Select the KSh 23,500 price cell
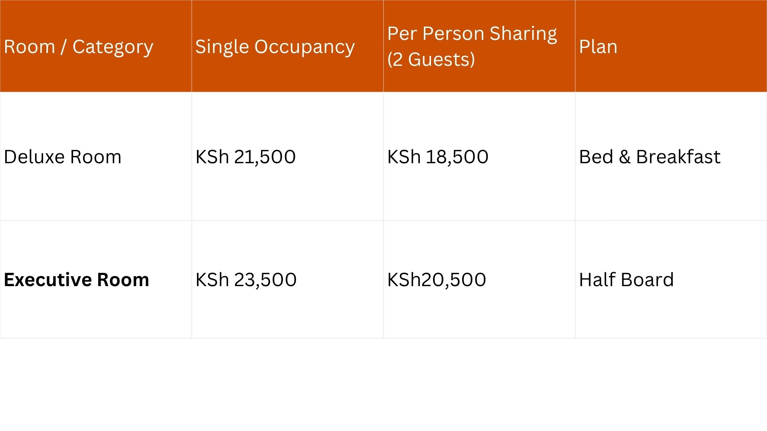Screen dimensions: 767x431 point(246,280)
